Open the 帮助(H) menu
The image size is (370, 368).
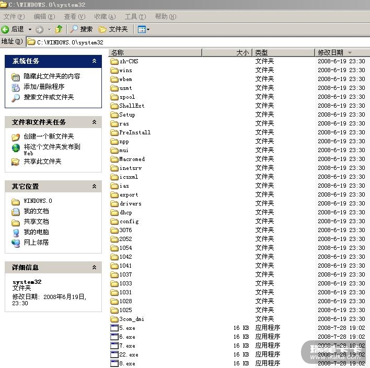[166, 17]
